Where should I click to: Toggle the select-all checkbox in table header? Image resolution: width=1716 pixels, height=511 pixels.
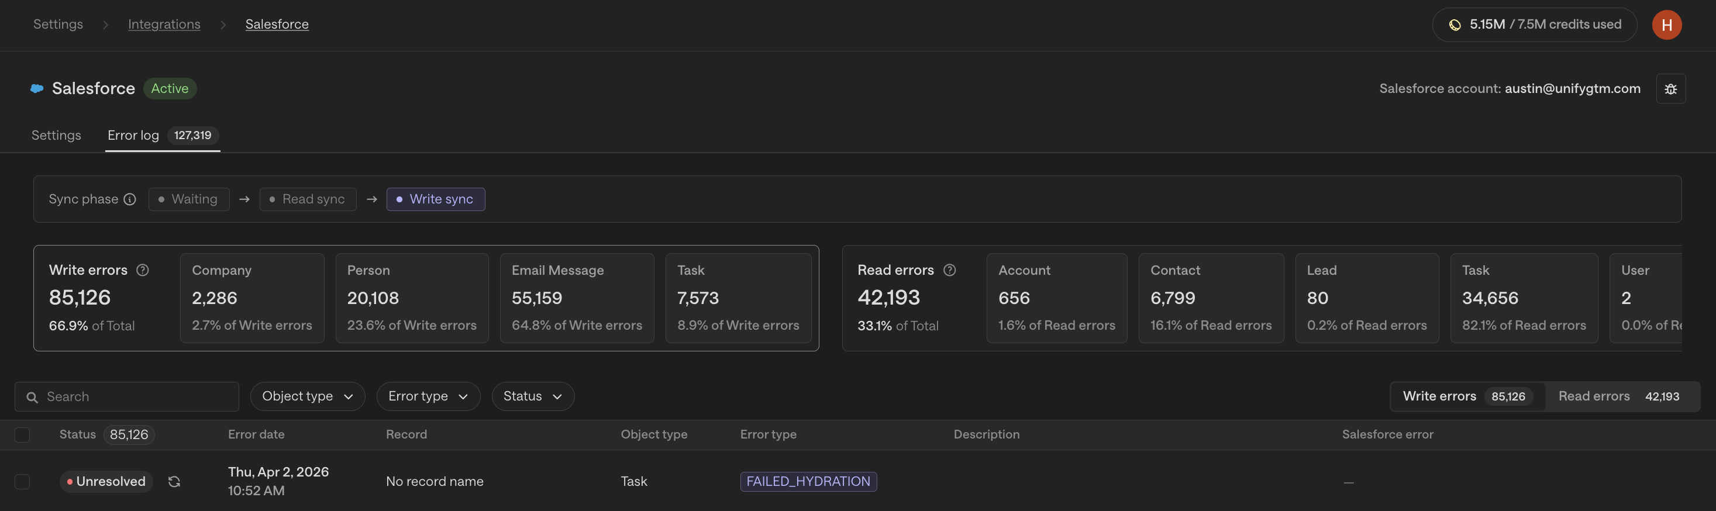point(22,435)
